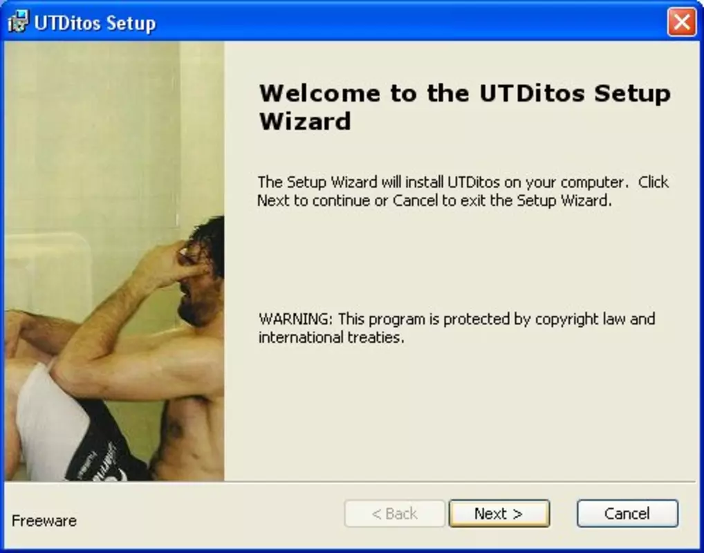
Task: Click the Welcome to the UTDitos Setup heading
Action: 465,107
